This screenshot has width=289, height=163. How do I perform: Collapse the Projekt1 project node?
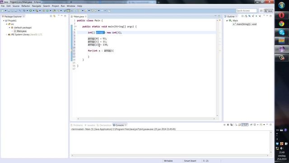[x=4, y=21]
